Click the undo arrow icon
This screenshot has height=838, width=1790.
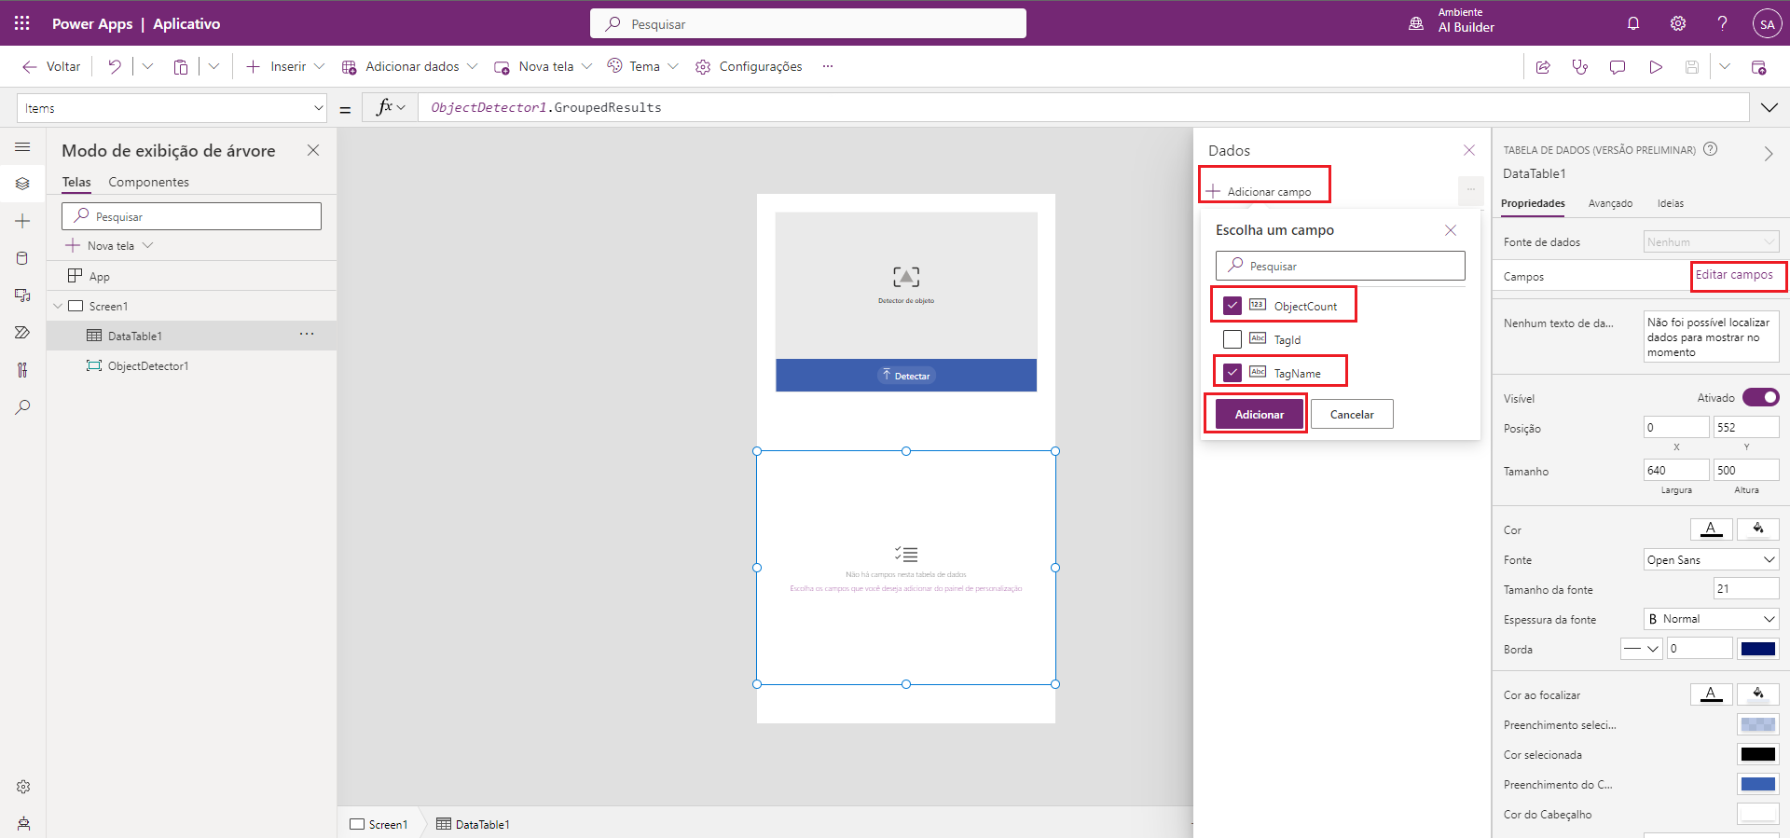point(115,66)
